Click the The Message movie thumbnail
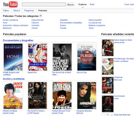This screenshot has width=134, height=116. tap(108, 66)
